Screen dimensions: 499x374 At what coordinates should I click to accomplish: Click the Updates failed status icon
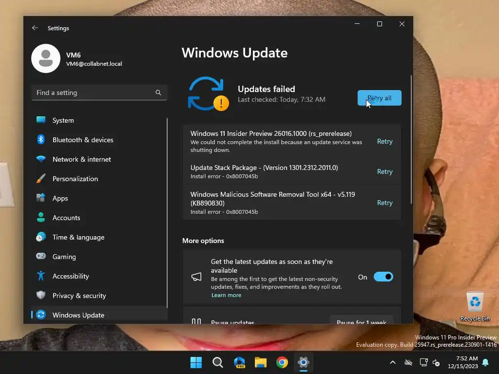[209, 94]
